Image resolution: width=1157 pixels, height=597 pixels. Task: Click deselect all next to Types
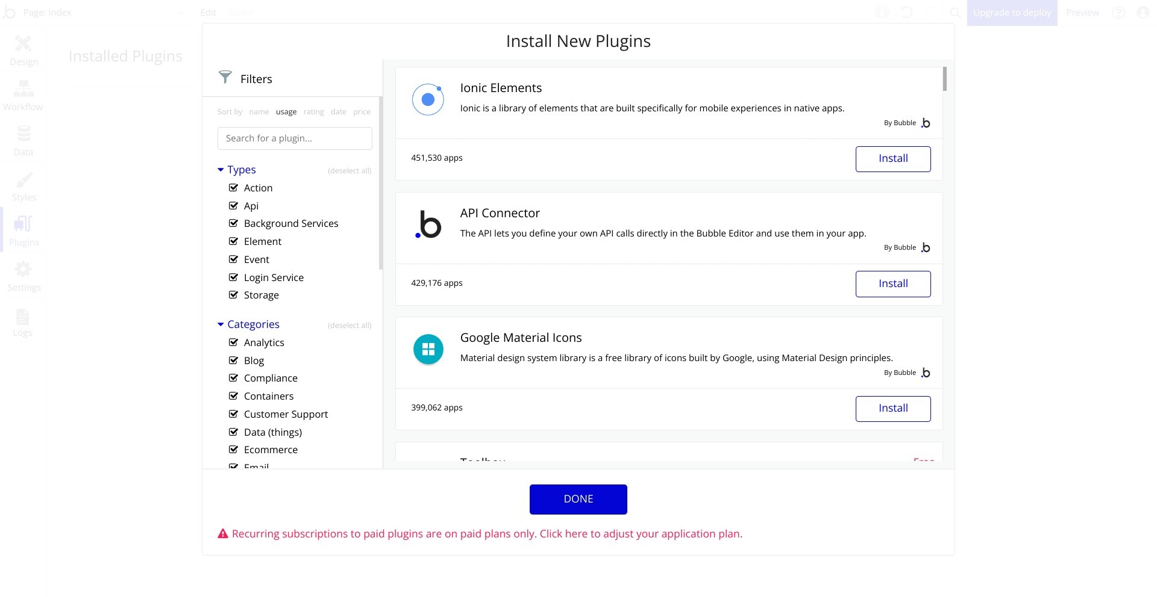pos(350,171)
